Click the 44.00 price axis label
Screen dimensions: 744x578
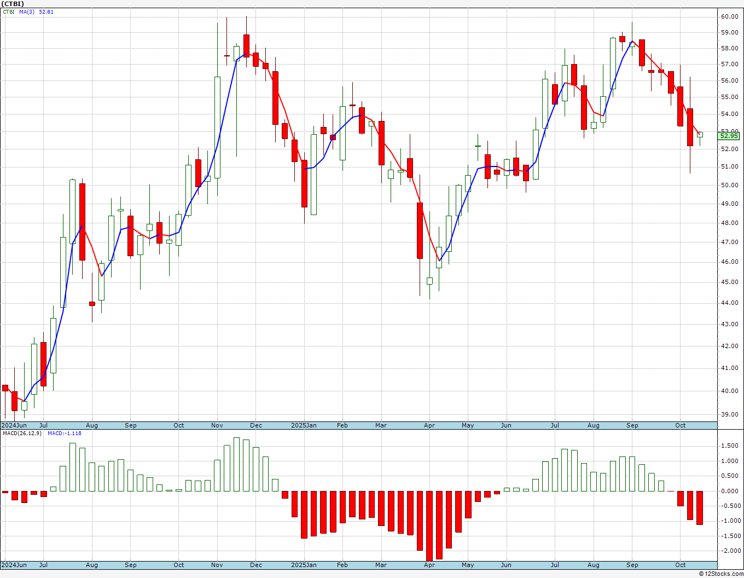(x=730, y=303)
